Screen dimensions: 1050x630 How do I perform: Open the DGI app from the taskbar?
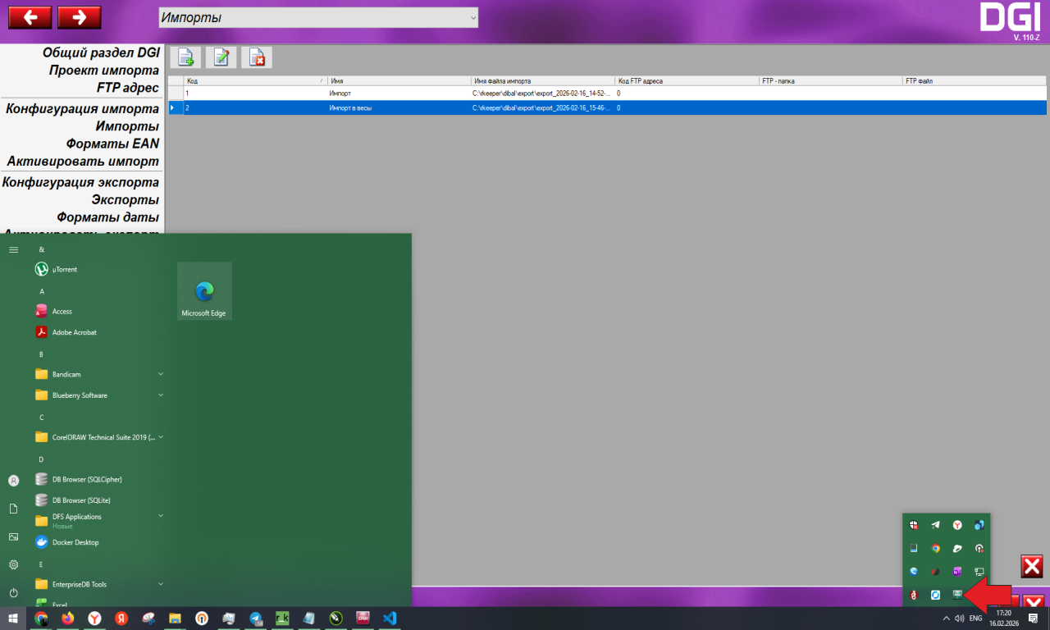pyautogui.click(x=363, y=618)
